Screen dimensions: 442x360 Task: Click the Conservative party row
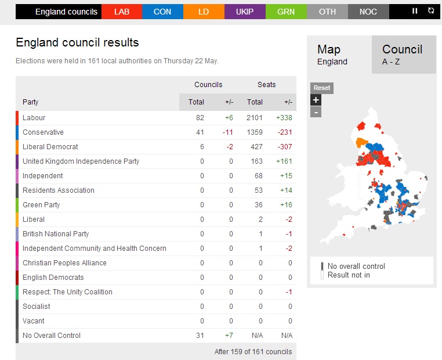156,132
